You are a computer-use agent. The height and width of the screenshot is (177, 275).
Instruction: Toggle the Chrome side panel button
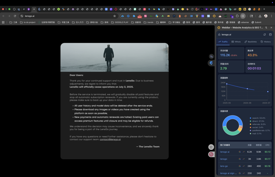point(243,16)
